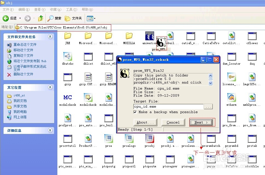Collapse the 文件和文件夹任务 panel
Image resolution: width=265 pixels, height=175 pixels.
point(50,36)
